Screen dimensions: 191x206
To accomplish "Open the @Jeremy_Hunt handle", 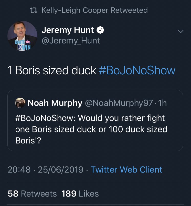I will click(x=71, y=40).
